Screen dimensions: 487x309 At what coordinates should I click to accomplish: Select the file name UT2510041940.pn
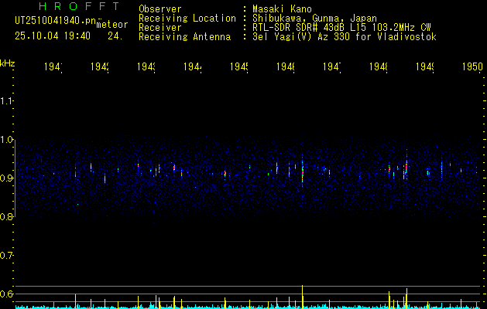point(56,20)
